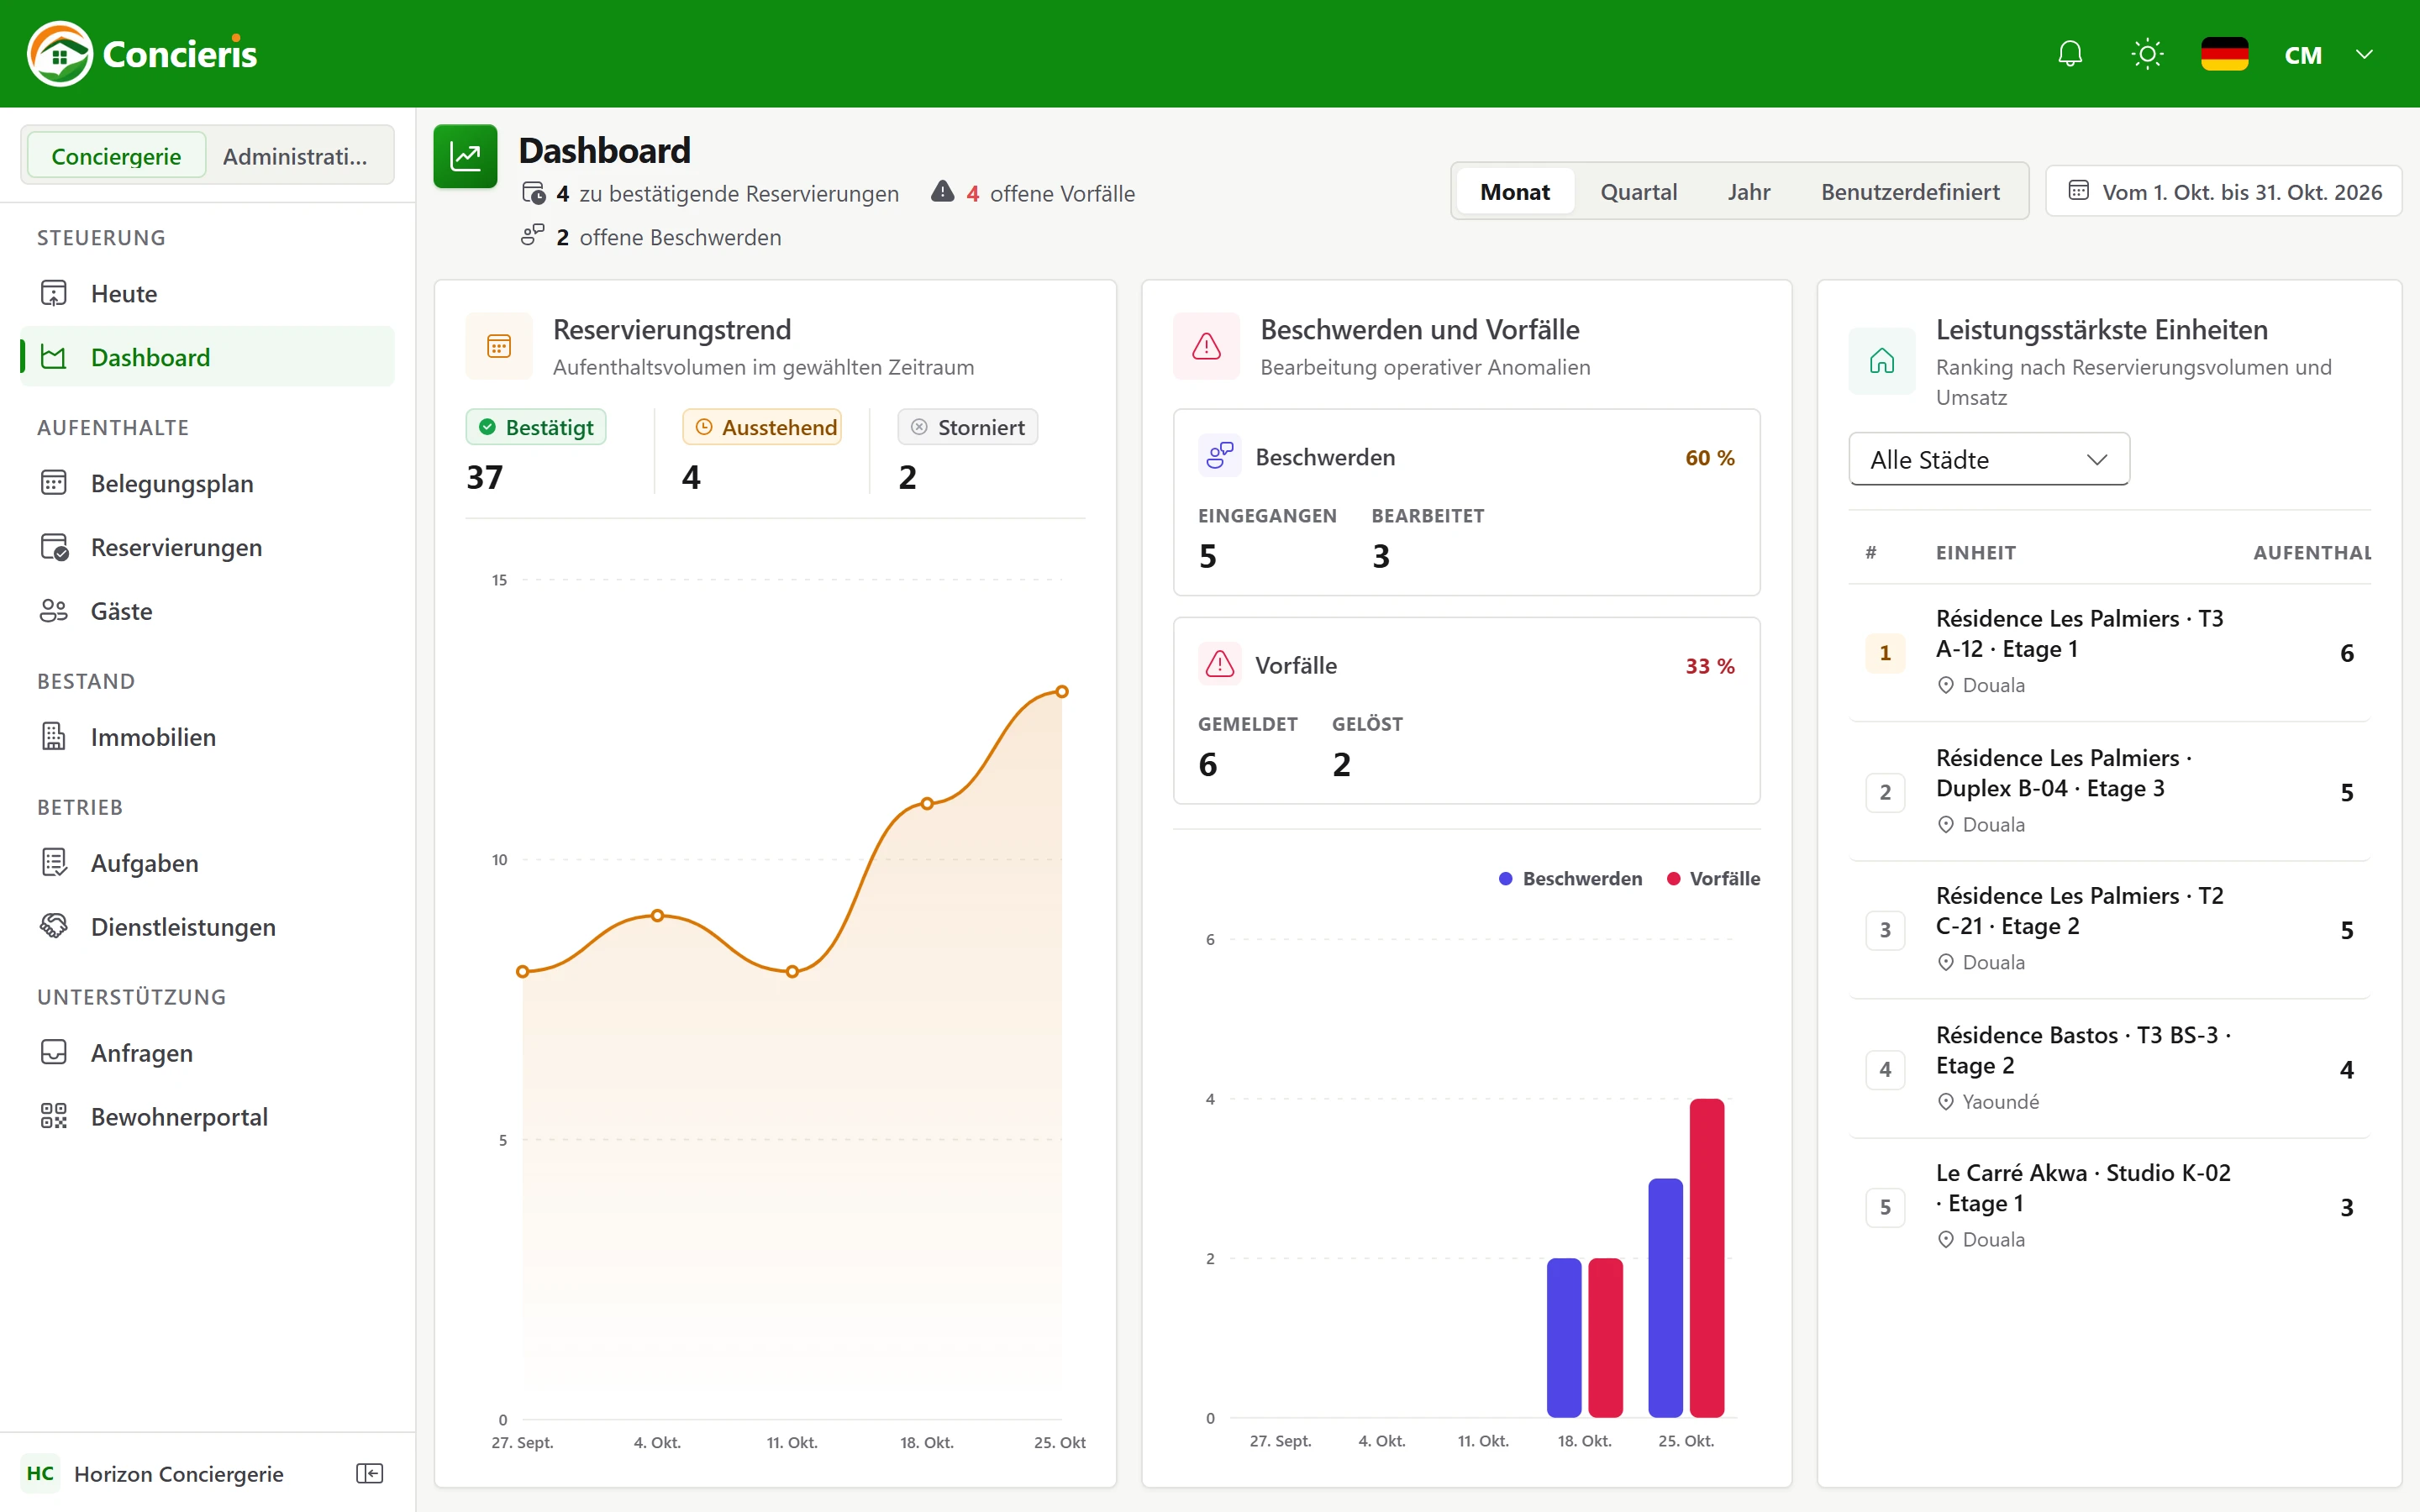Screen dimensions: 2420x1512
Task: Click the 25. Okt. trend data point
Action: tap(1062, 691)
